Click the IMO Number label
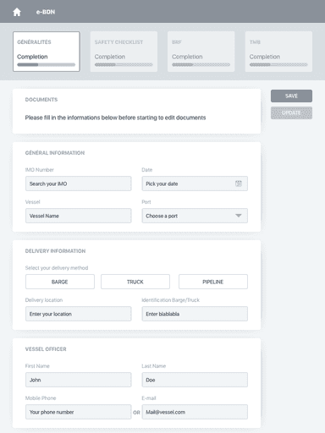325x433 pixels. 39,170
